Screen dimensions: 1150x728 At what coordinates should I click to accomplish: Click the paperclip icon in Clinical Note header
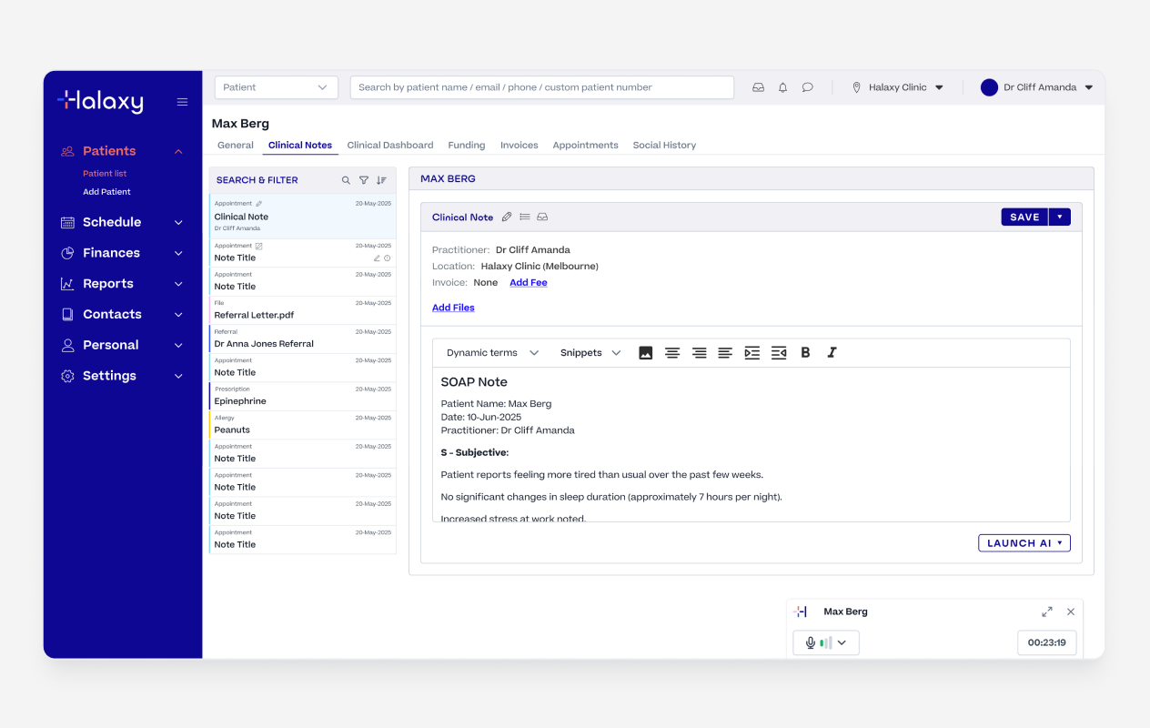coord(507,217)
